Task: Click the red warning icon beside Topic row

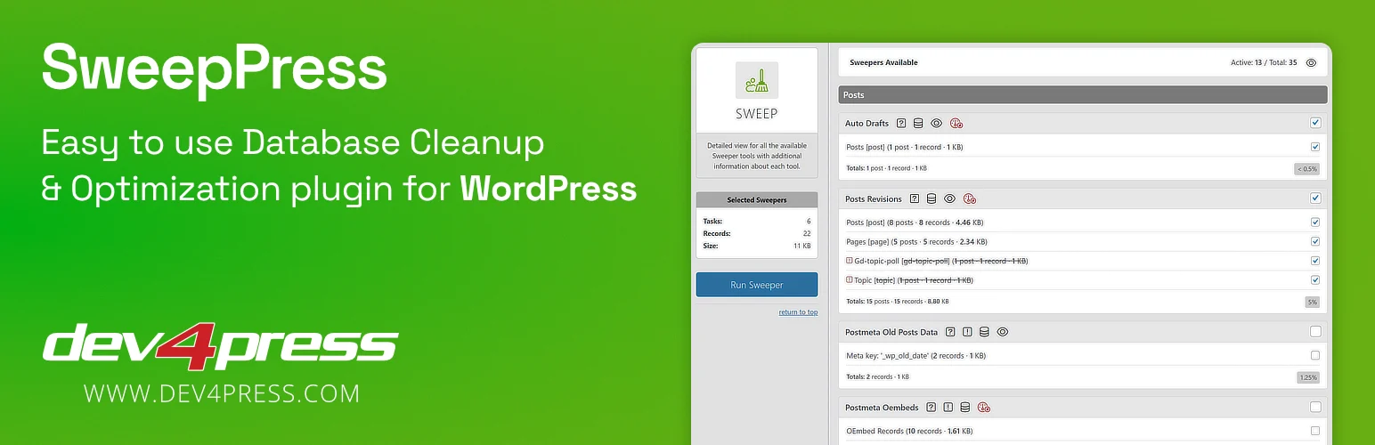Action: click(x=849, y=279)
